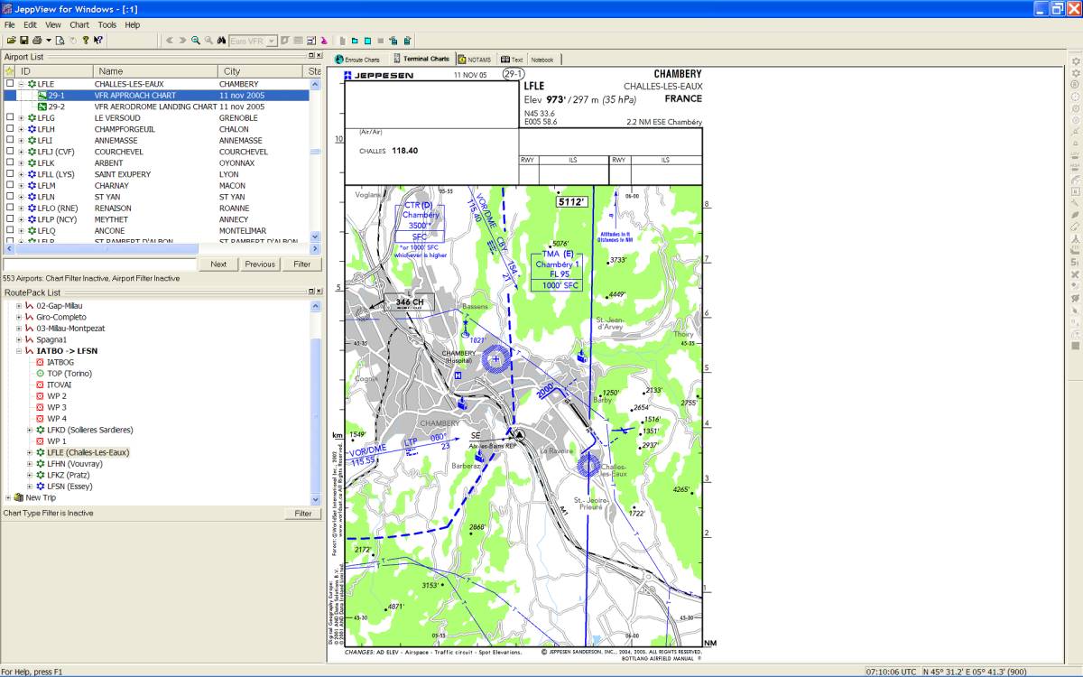Open the Euro VFR dropdown

(x=271, y=41)
